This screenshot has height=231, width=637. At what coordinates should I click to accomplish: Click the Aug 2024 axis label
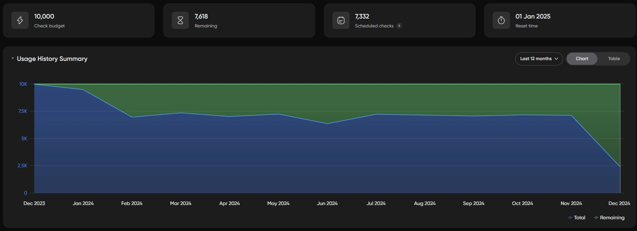425,203
